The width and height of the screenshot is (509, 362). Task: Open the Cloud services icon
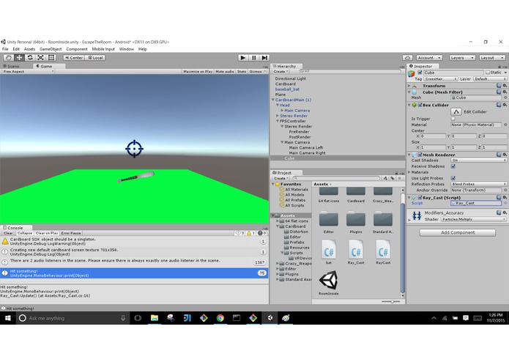coord(407,57)
